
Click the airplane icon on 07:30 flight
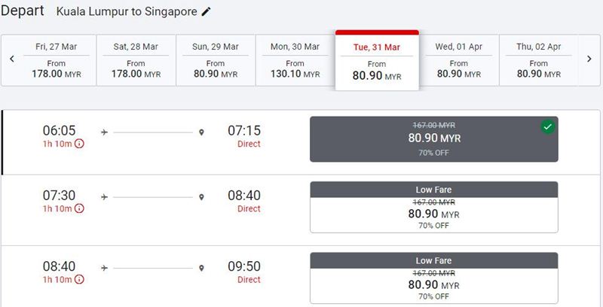[104, 197]
